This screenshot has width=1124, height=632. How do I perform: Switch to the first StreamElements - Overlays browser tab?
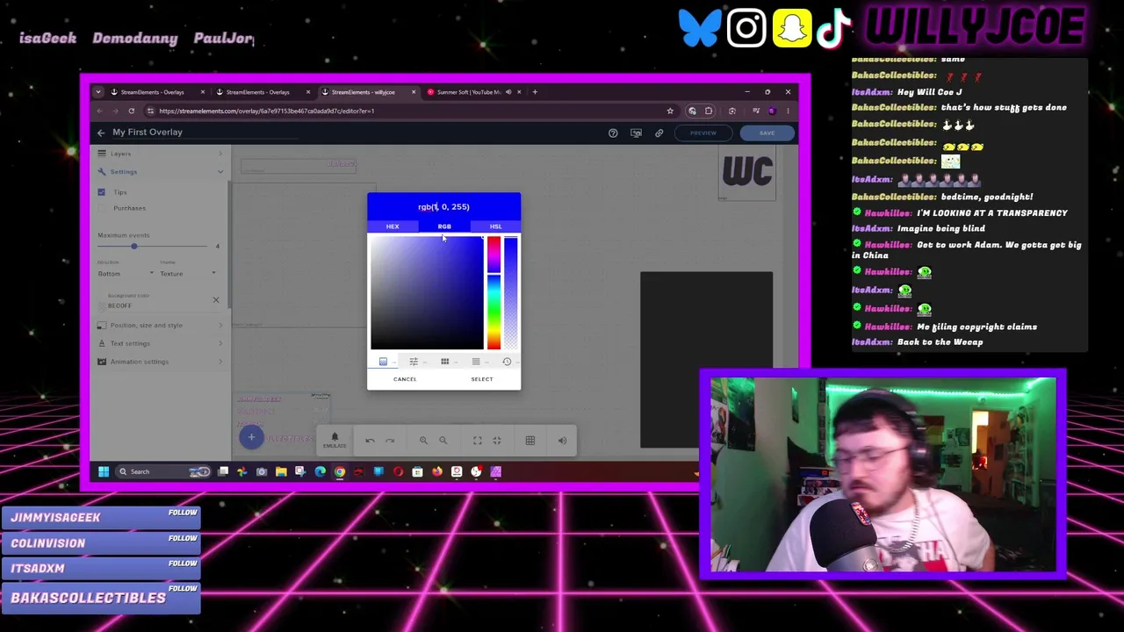[x=158, y=92]
